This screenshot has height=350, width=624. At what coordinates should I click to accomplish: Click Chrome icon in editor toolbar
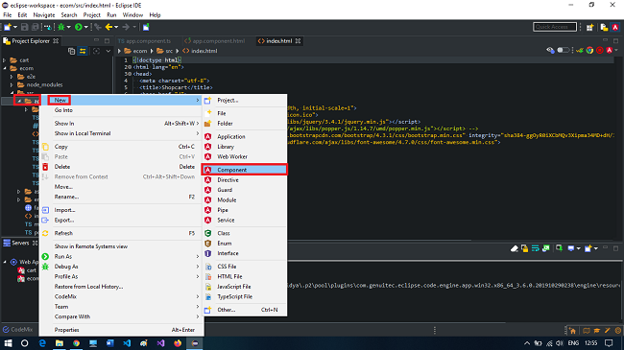pos(589,51)
